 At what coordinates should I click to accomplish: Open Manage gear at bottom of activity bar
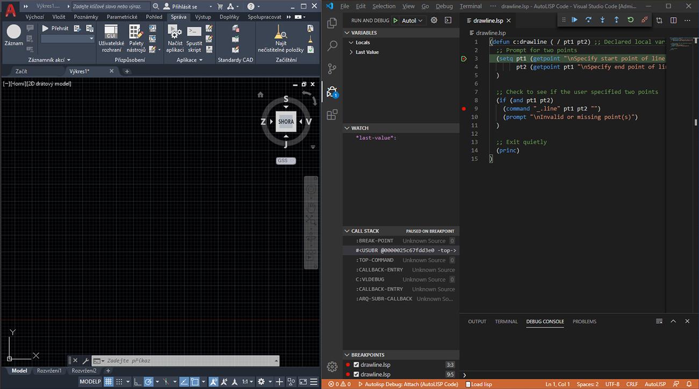[x=332, y=366]
